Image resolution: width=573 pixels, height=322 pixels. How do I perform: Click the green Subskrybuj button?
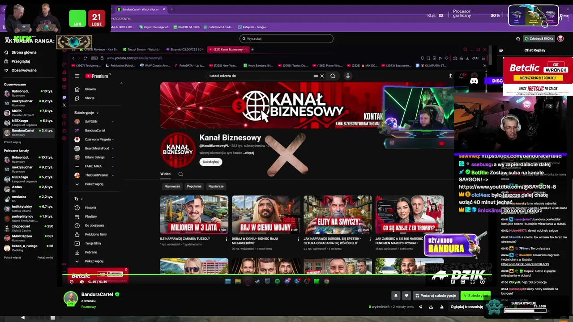(475, 296)
